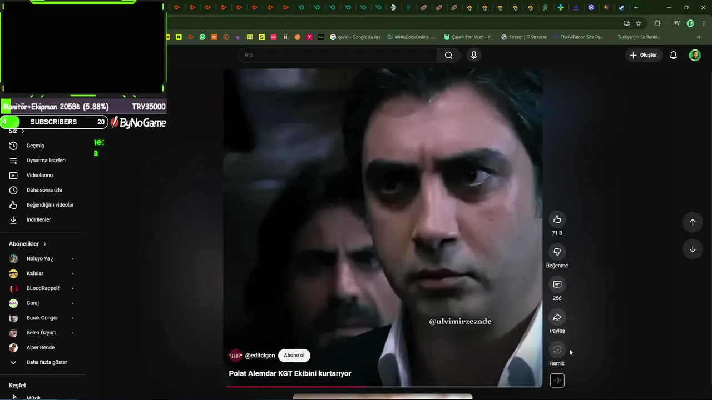The width and height of the screenshot is (712, 400).
Task: Go to previous Short with up arrow
Action: click(693, 222)
